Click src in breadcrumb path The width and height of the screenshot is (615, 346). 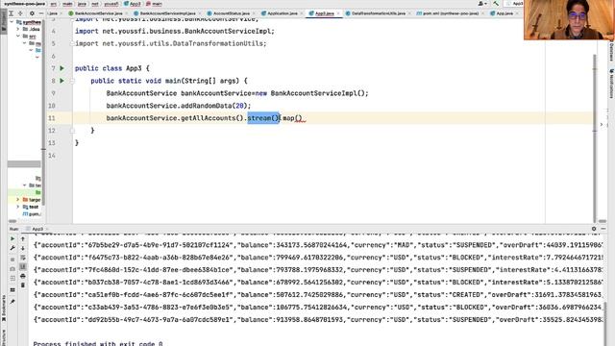click(x=54, y=4)
